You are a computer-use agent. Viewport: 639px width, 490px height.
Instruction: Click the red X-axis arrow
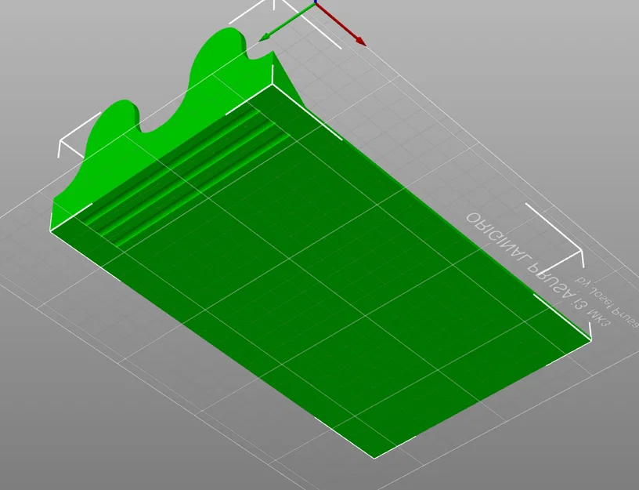(341, 24)
